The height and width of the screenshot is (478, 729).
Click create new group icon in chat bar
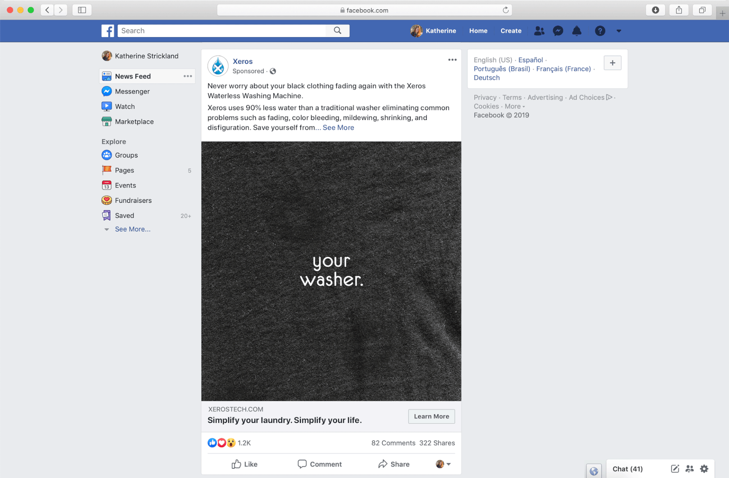(690, 469)
